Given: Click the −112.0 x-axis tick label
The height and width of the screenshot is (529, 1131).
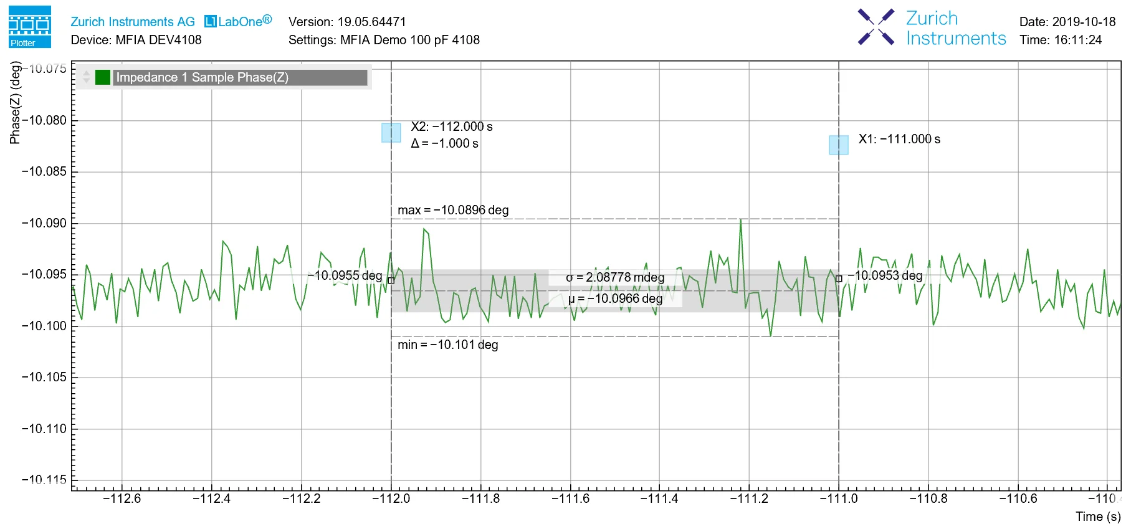Looking at the screenshot, I should (391, 498).
